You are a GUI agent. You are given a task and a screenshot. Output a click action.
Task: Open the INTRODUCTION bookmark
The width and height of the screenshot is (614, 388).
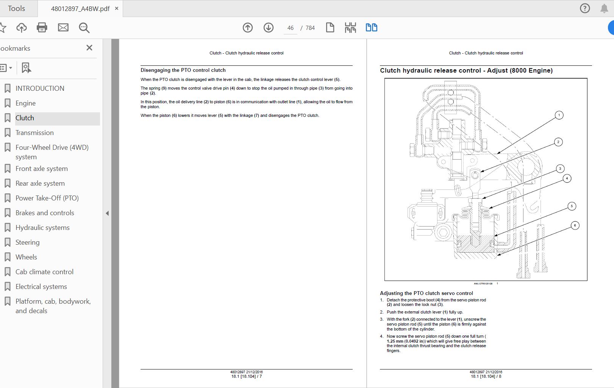(x=40, y=88)
